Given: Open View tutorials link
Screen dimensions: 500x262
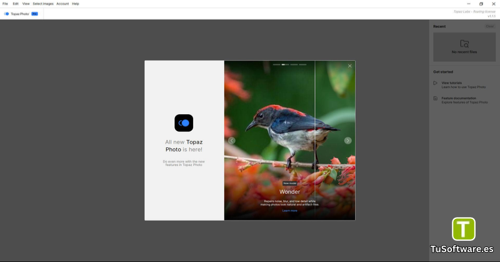Looking at the screenshot, I should [x=451, y=83].
